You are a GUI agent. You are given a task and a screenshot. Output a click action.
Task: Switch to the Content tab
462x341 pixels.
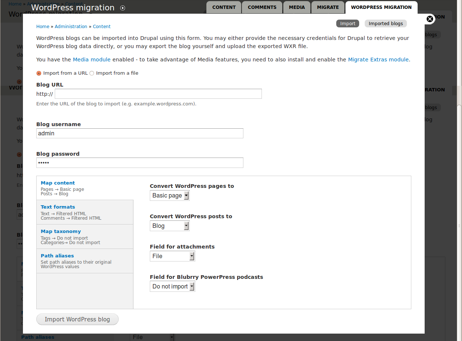[224, 7]
